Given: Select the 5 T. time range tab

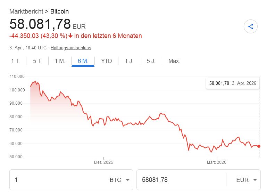Looking at the screenshot, I should [x=37, y=61].
